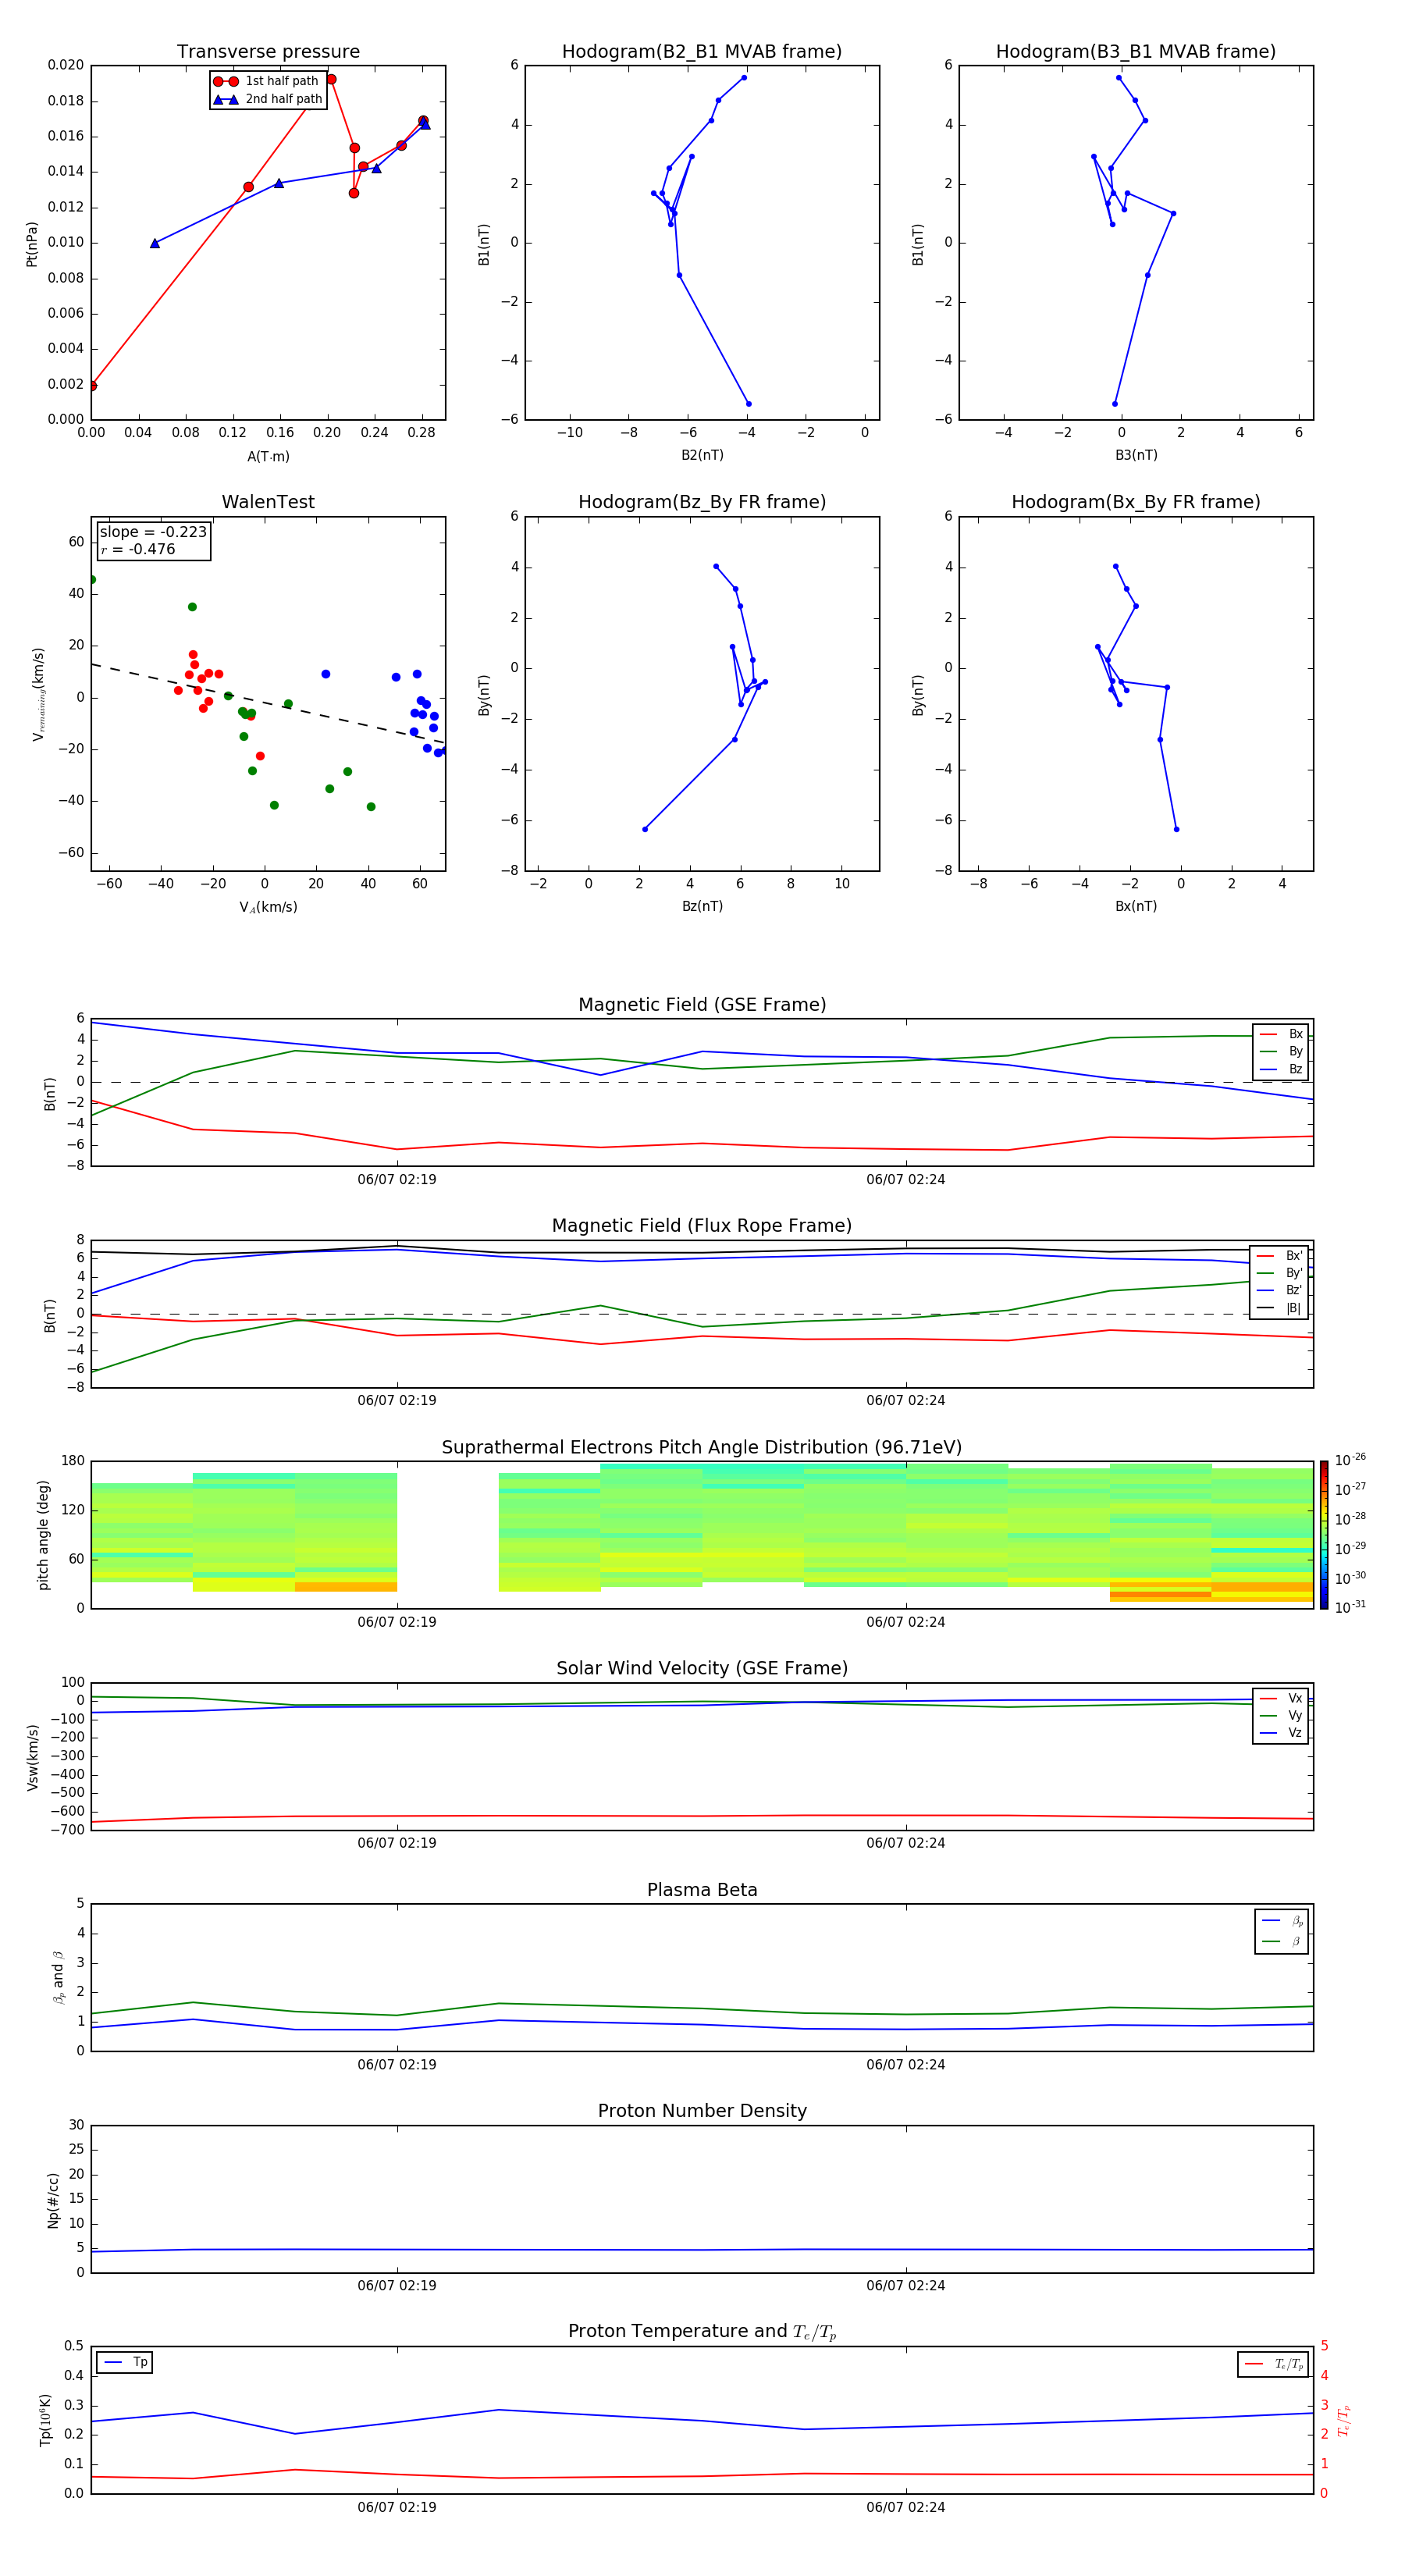Viewport: 1405px width, 2576px height.
Task: Click the '06/07 02:24' tick under proton temperature plot
Action: click(x=906, y=2507)
